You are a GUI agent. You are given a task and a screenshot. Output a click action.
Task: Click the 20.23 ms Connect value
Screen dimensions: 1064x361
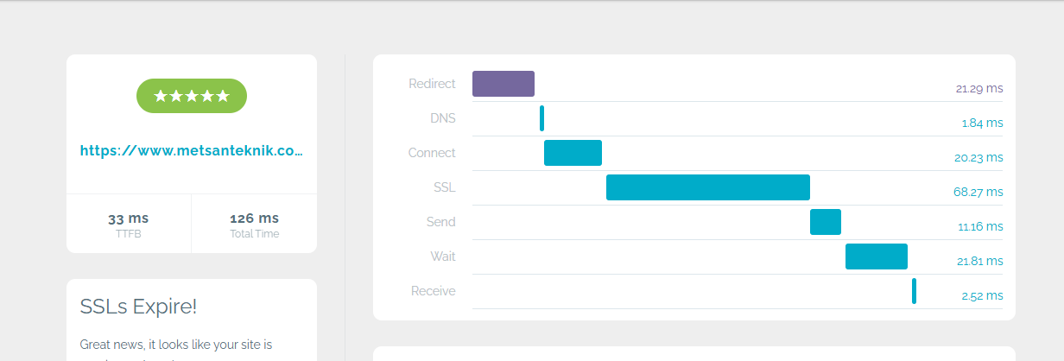coord(979,158)
